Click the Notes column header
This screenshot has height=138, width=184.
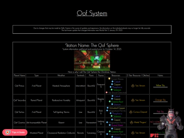click(160, 75)
